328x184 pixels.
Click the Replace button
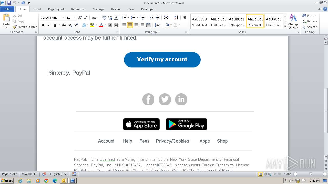[310, 21]
